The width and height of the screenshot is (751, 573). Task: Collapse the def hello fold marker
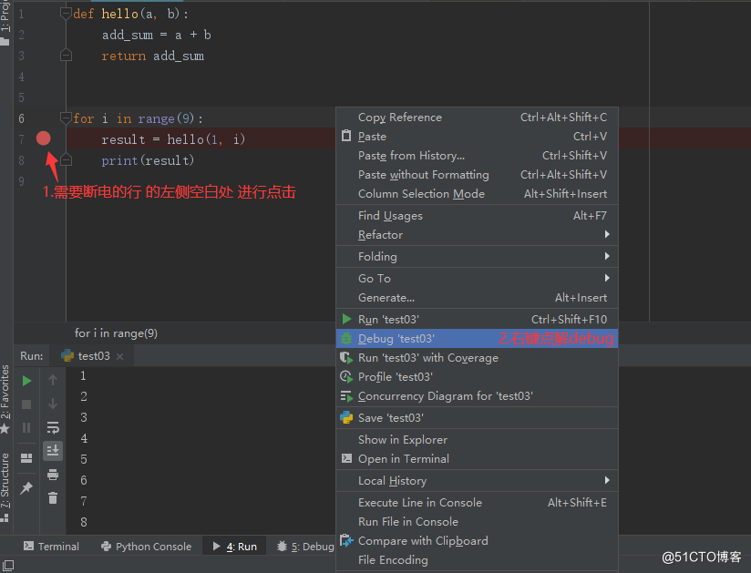pos(67,14)
